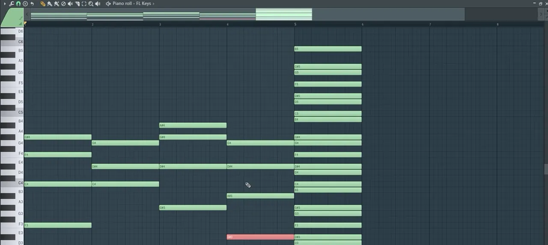
Task: Click the G4 piano key
Action: tap(12, 143)
